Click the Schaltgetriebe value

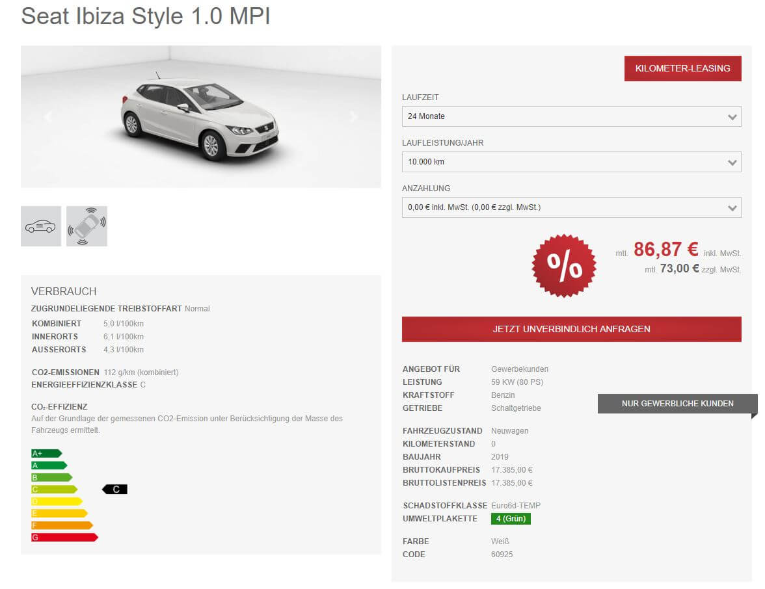[x=516, y=408]
